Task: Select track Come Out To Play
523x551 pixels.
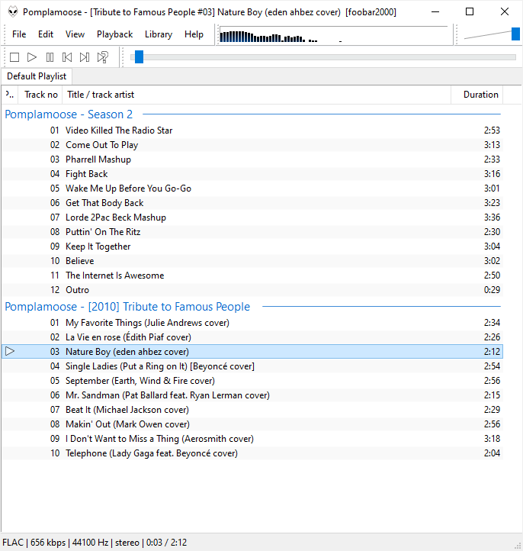Action: (x=252, y=145)
